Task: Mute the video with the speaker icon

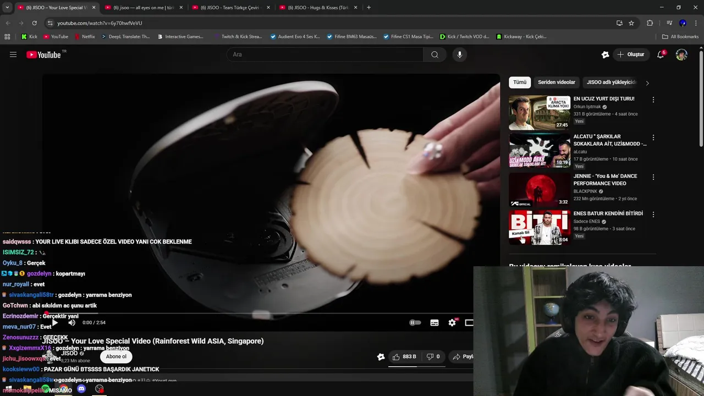Action: [x=71, y=323]
